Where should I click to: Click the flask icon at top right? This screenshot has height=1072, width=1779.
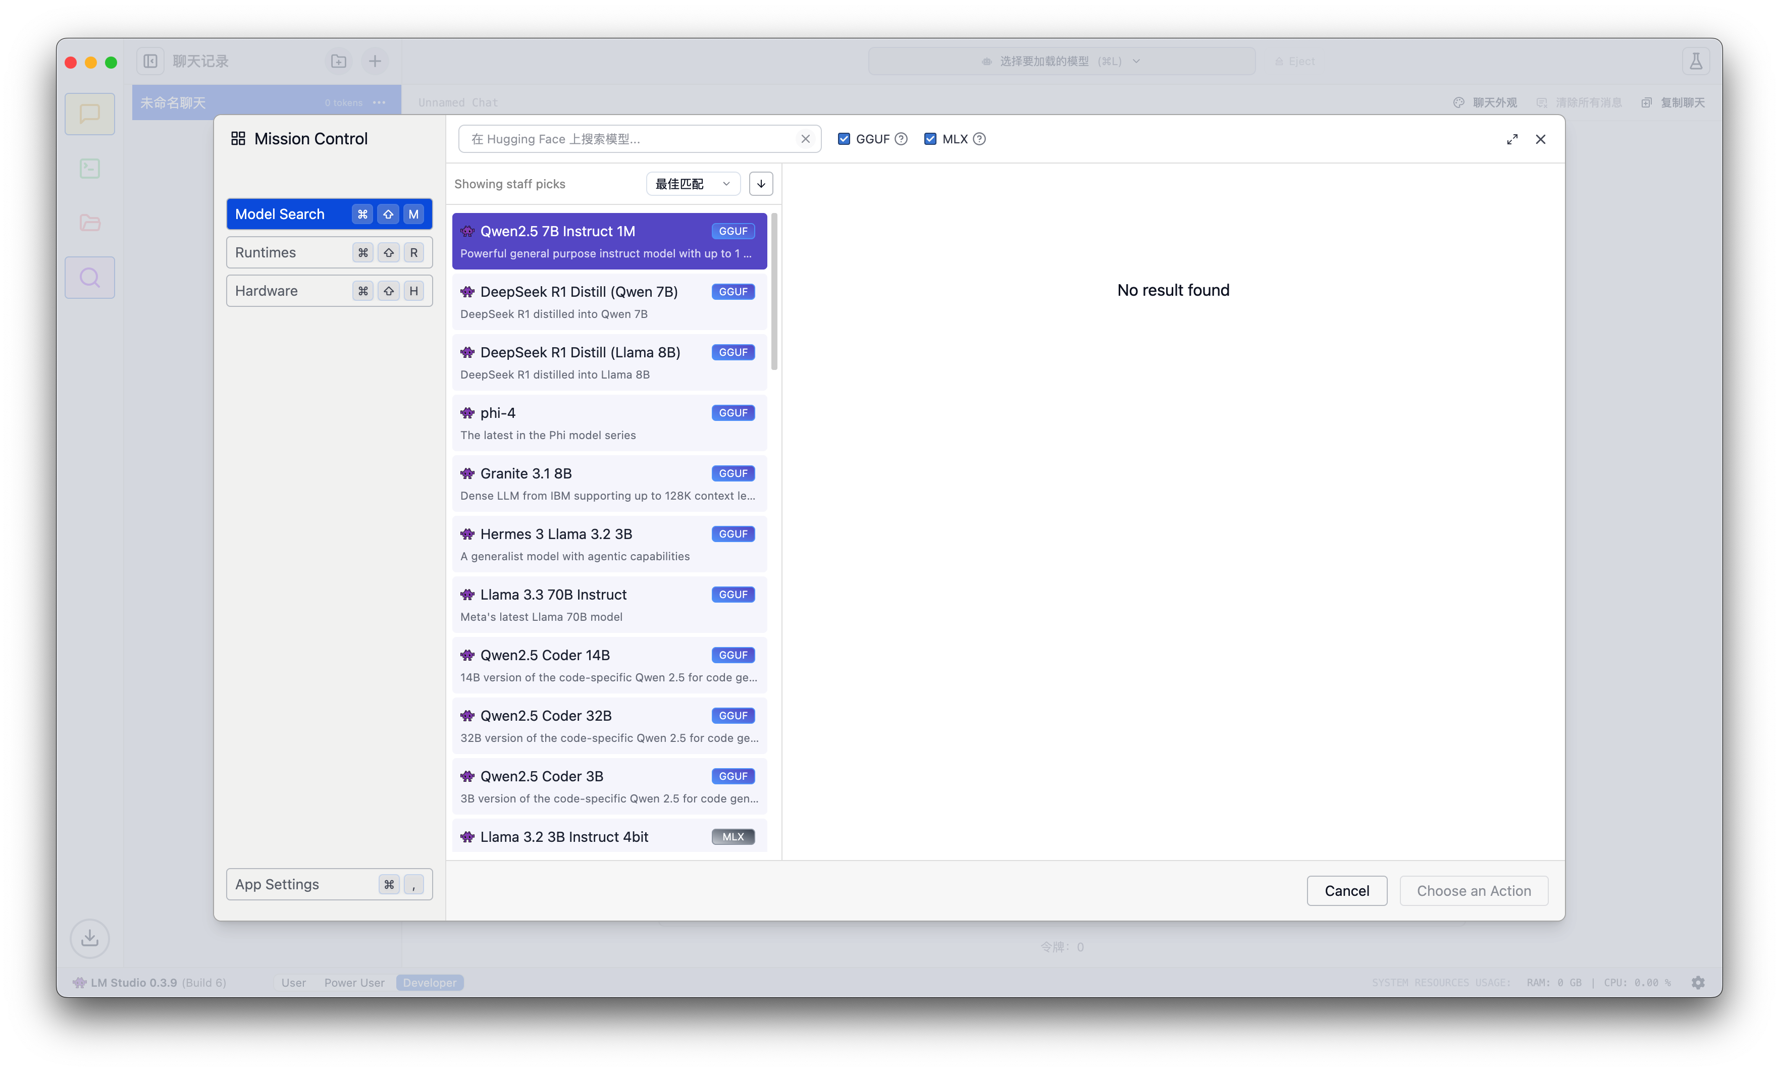pyautogui.click(x=1695, y=62)
